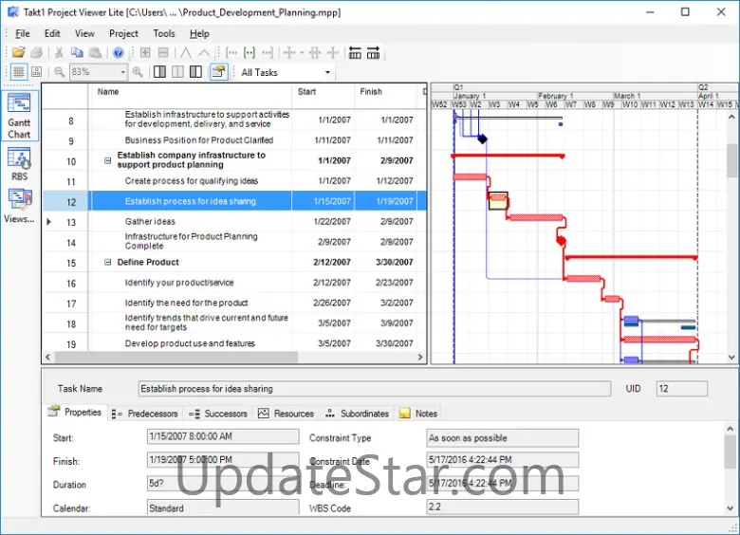The height and width of the screenshot is (535, 740).
Task: Click the green brackets icon
Action: [x=250, y=52]
